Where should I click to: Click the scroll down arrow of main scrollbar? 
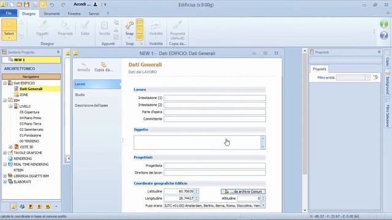(305, 210)
